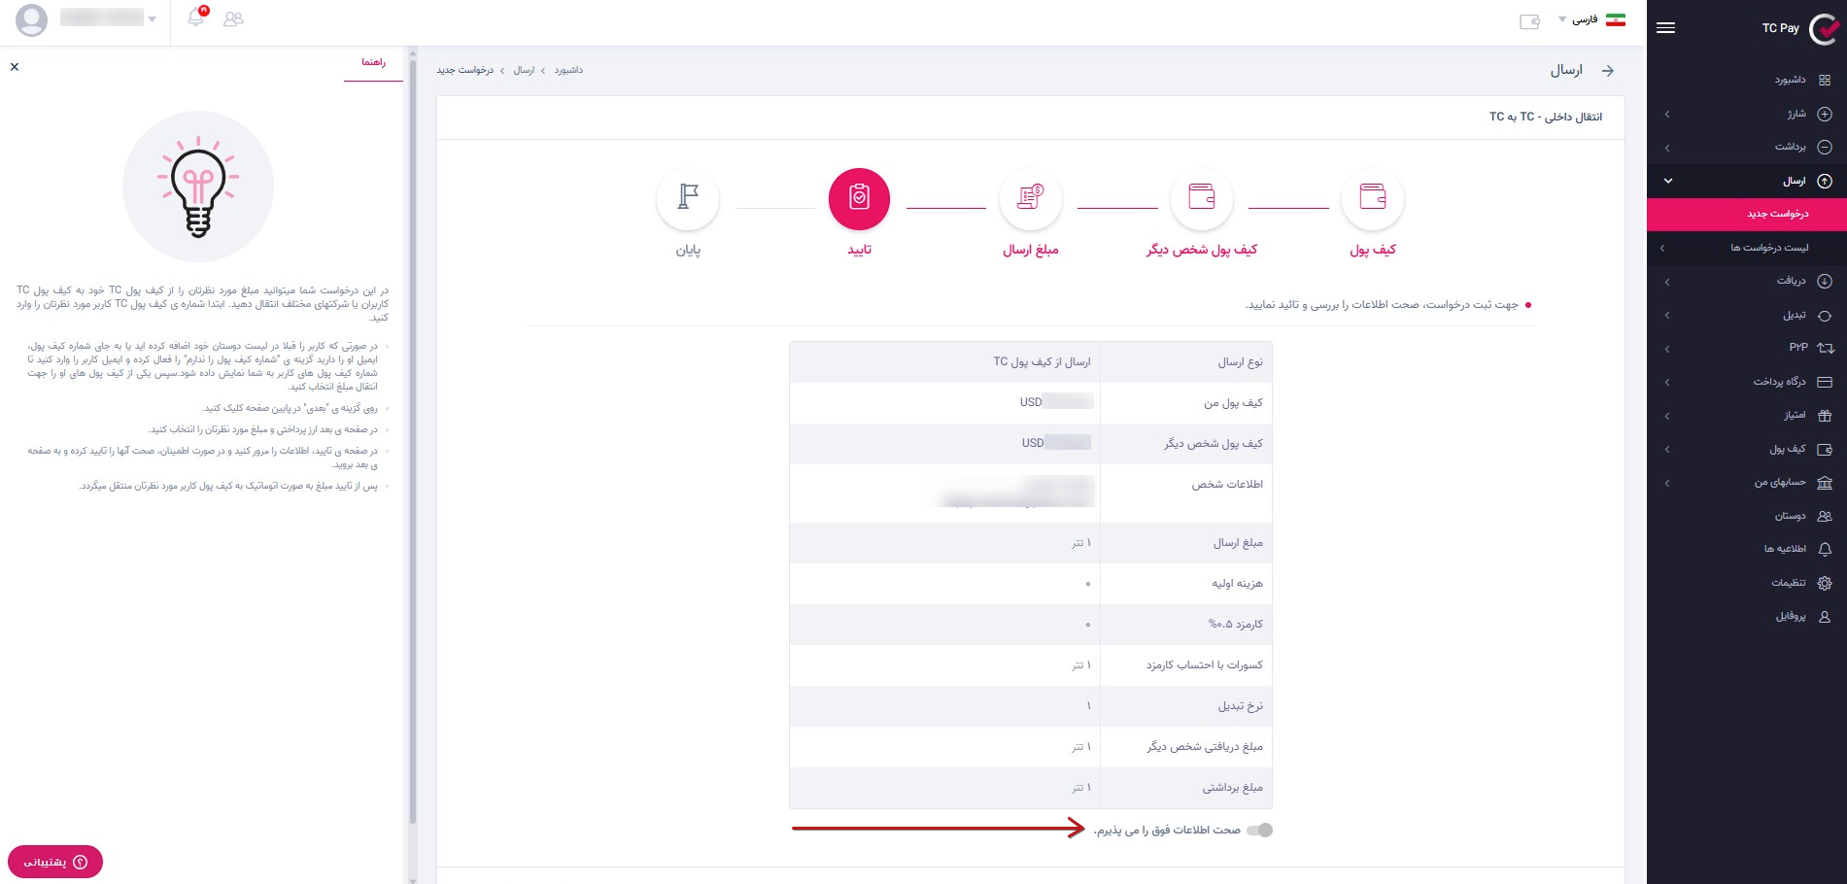Select درخواست جدید in sidebar

point(1777,214)
